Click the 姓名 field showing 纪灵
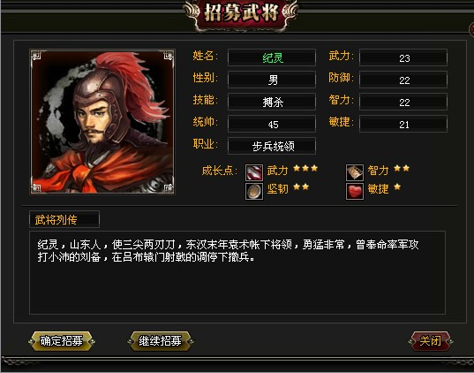The height and width of the screenshot is (373, 474). tap(272, 57)
